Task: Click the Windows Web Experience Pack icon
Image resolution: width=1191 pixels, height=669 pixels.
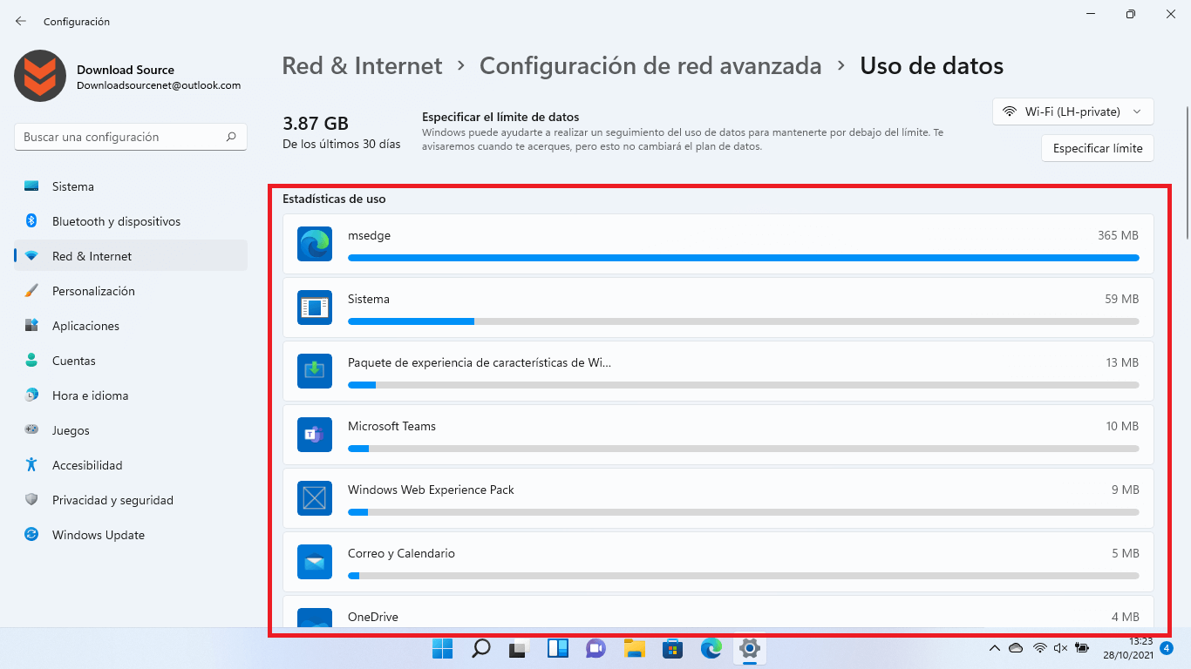Action: tap(315, 498)
